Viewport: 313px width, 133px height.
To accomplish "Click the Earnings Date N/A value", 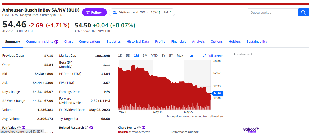I will (107, 92).
